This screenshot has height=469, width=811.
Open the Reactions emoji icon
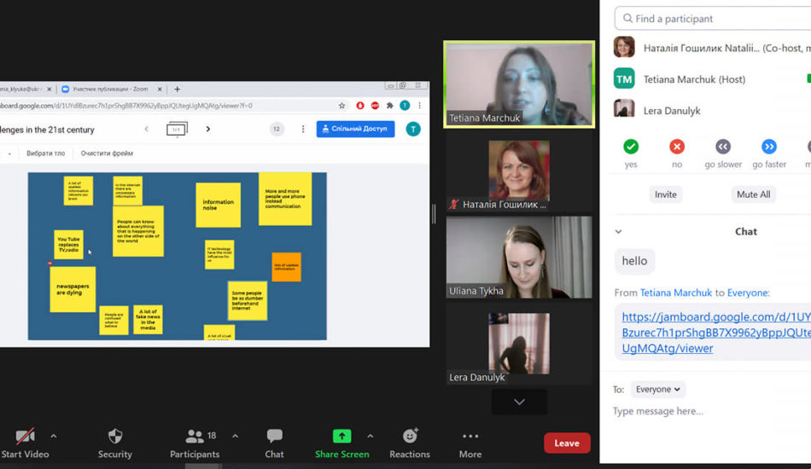(x=410, y=437)
